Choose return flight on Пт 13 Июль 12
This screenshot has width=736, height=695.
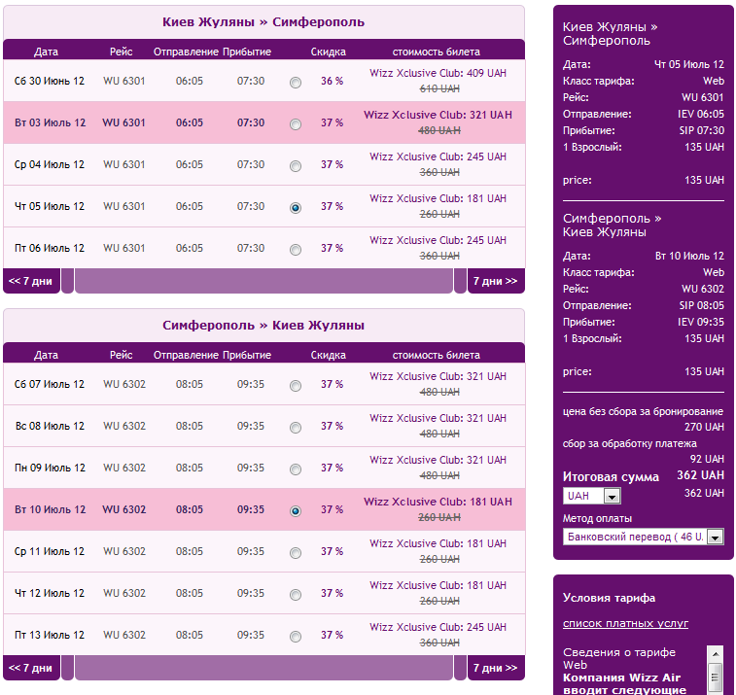[296, 636]
